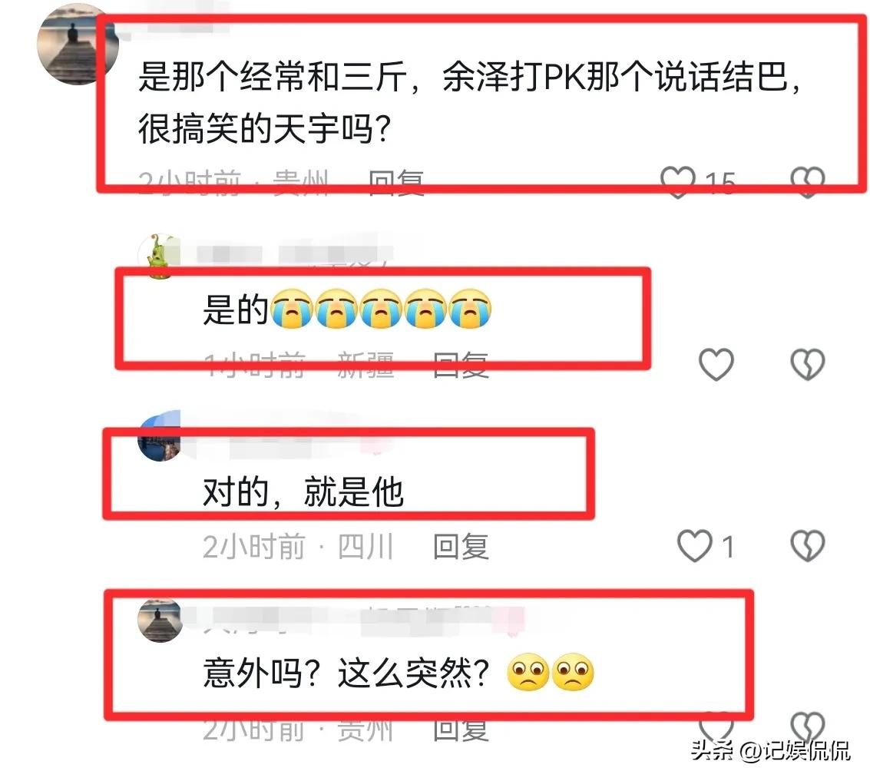Reply to the bottom 贵州 comment
Viewport: 870px width, 781px height.
[x=461, y=728]
